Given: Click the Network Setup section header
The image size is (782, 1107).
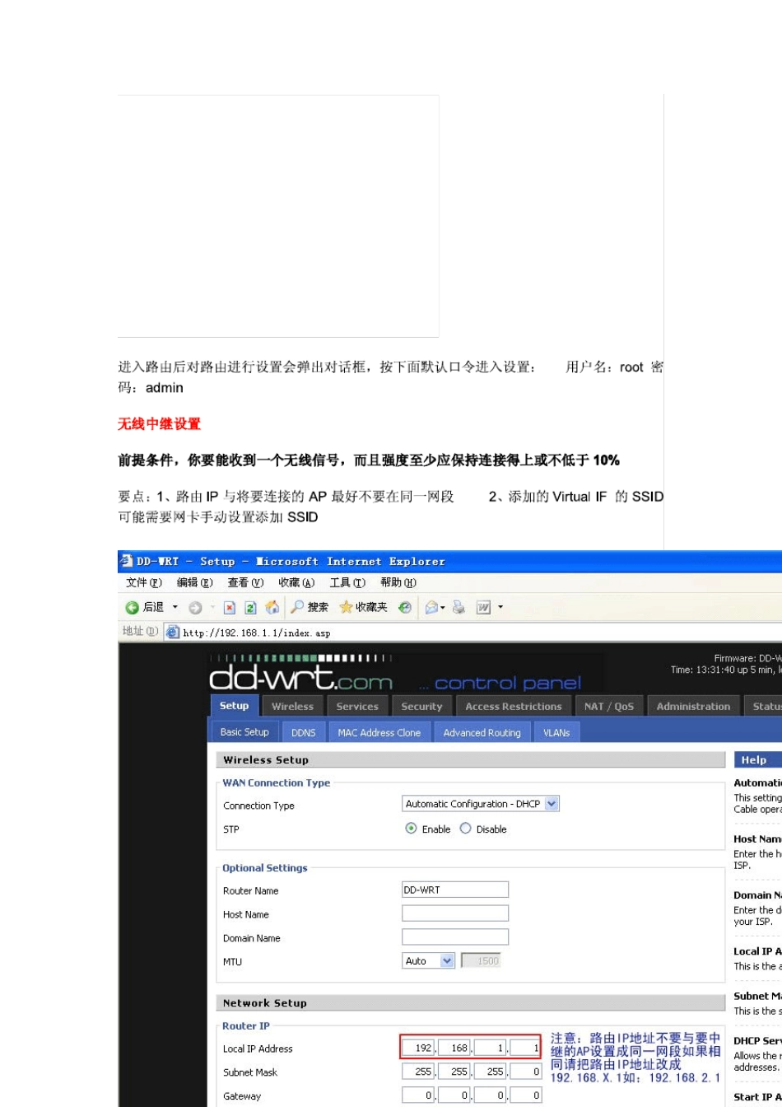Looking at the screenshot, I should 469,1002.
